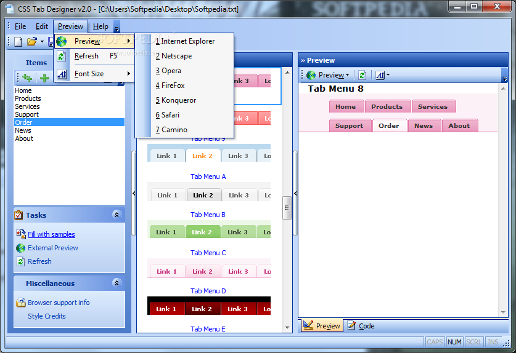The height and width of the screenshot is (353, 516).
Task: Select FireFox in the browser submenu
Action: [x=184, y=85]
